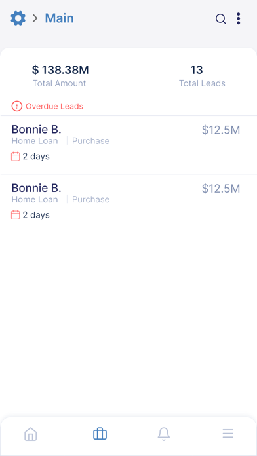Image resolution: width=257 pixels, height=456 pixels.
Task: Tap the 13 Total Leads count
Action: 197,70
